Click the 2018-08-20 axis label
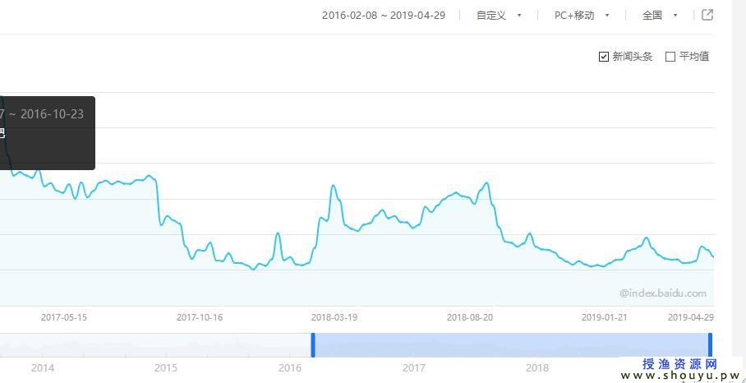 click(470, 317)
